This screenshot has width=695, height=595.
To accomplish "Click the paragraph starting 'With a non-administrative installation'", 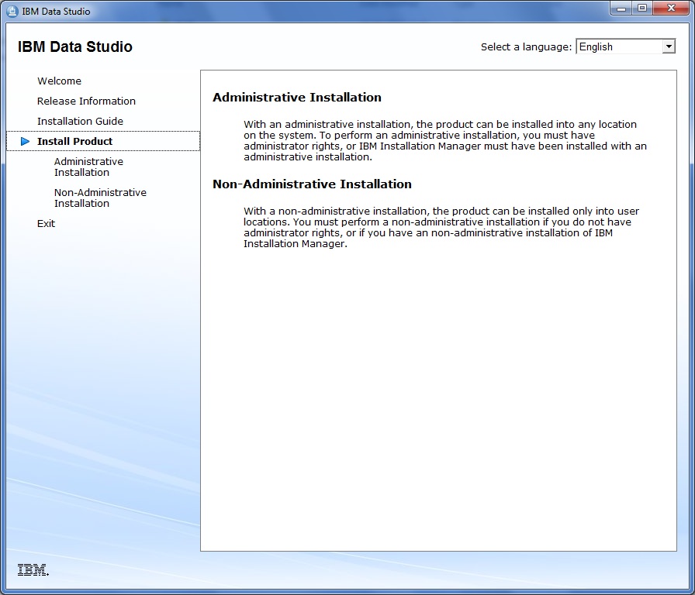I will coord(441,227).
